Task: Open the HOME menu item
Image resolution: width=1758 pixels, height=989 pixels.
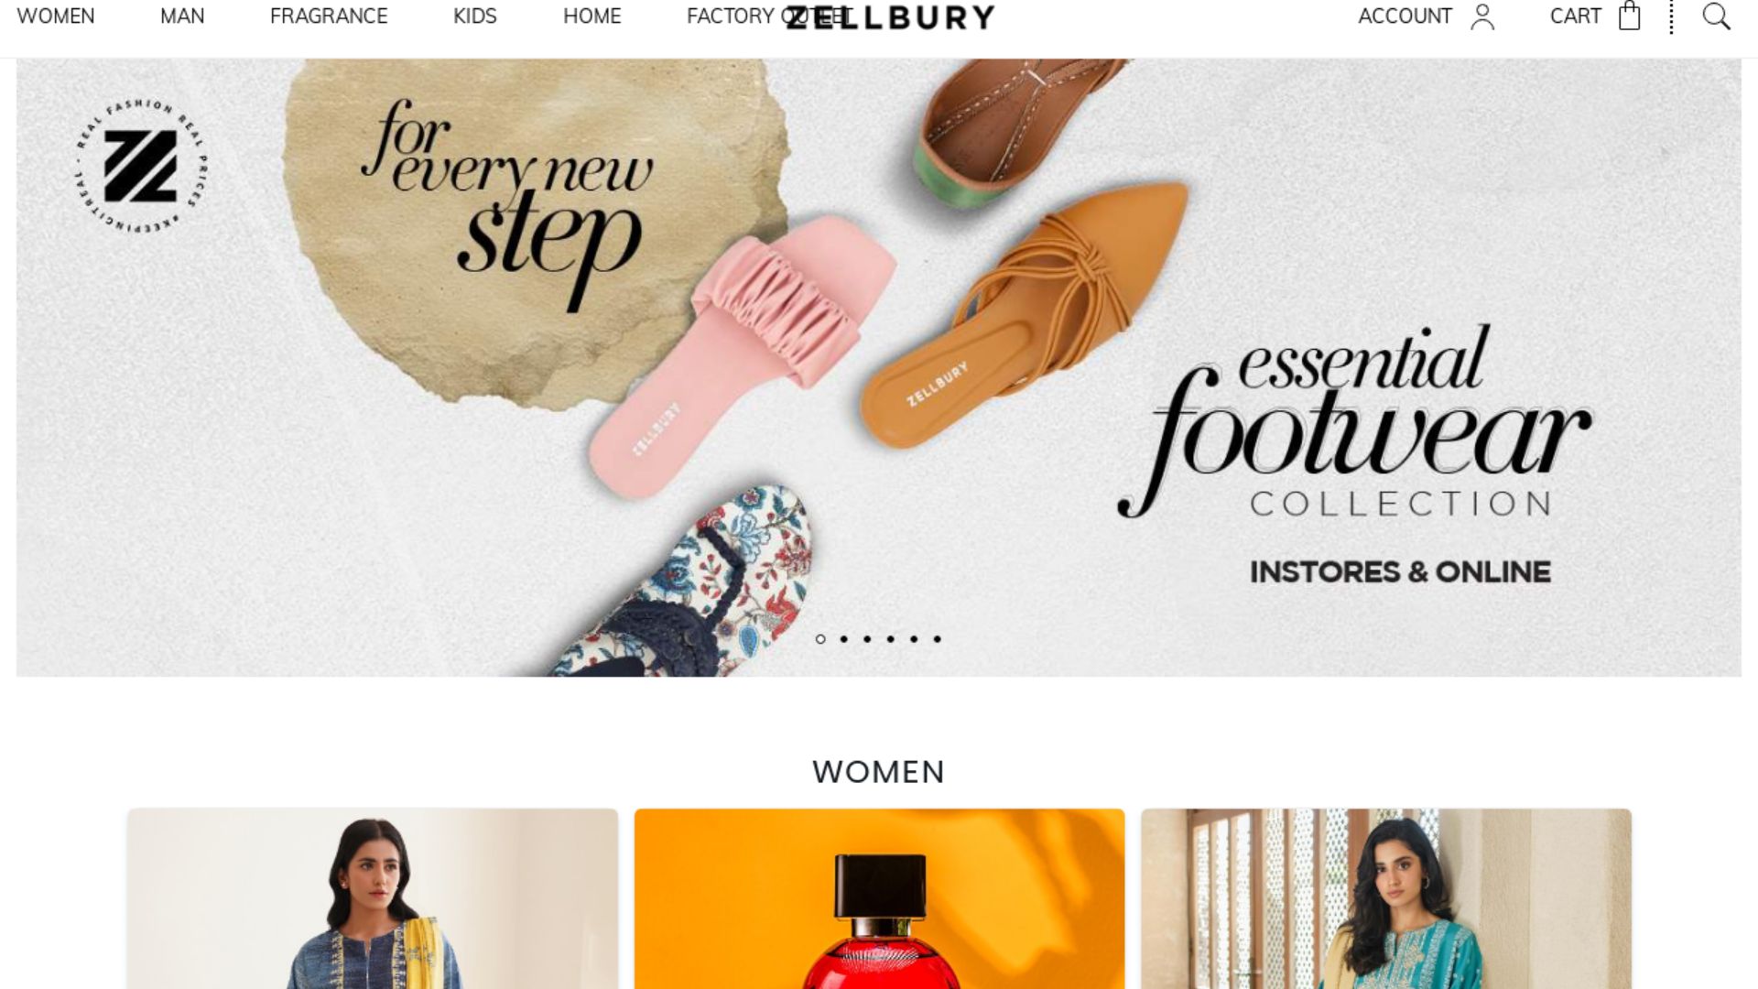Action: 591,16
